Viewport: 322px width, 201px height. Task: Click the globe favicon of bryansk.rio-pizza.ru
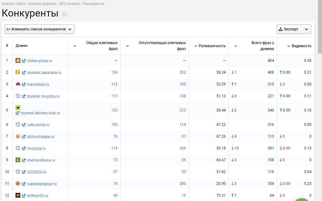click(x=18, y=96)
